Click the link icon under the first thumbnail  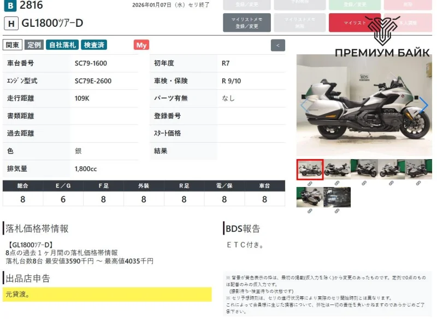point(310,184)
